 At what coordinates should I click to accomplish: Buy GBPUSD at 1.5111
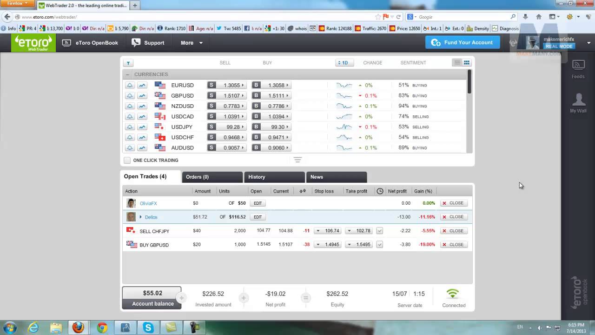[271, 95]
